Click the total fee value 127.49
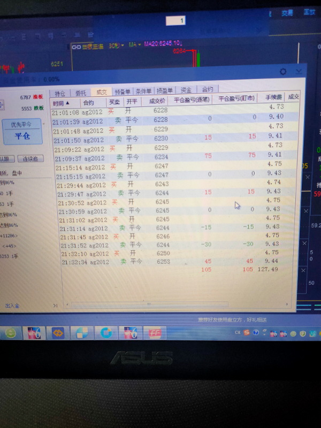This screenshot has width=321, height=428. point(268,270)
